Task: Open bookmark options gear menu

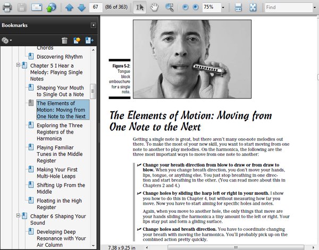Action: click(x=7, y=40)
